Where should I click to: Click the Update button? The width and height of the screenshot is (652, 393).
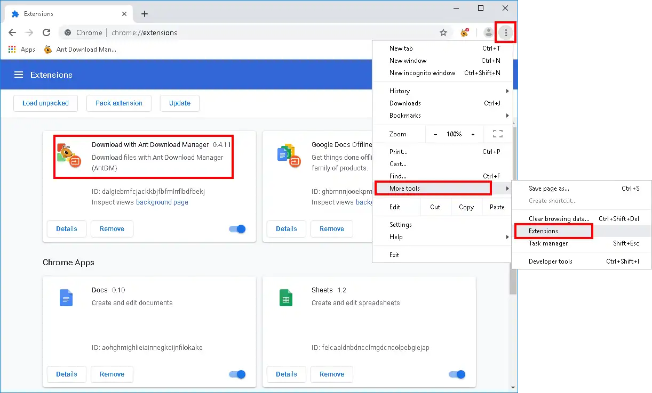180,103
